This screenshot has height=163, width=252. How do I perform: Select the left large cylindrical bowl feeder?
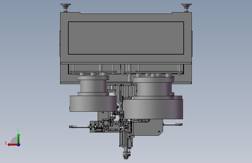click(x=93, y=104)
